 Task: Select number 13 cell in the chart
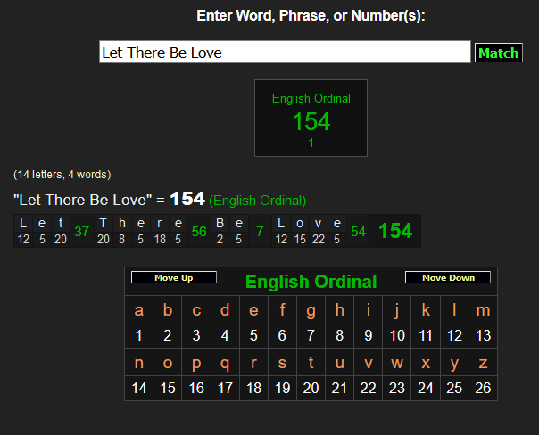pyautogui.click(x=483, y=336)
